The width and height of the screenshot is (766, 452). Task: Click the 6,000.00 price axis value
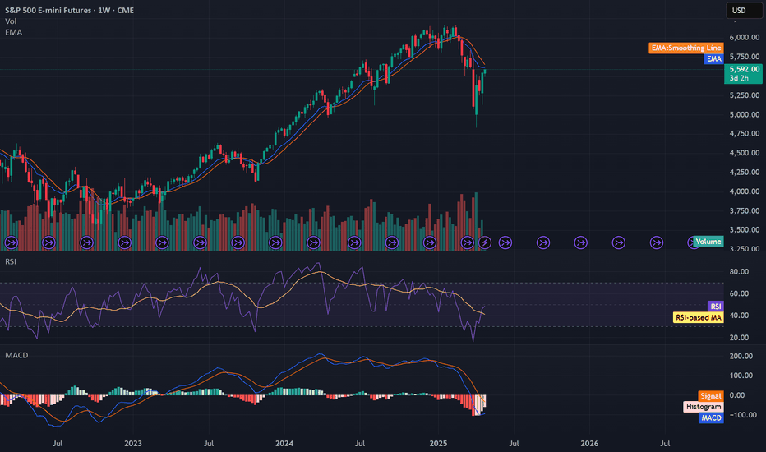click(x=745, y=38)
